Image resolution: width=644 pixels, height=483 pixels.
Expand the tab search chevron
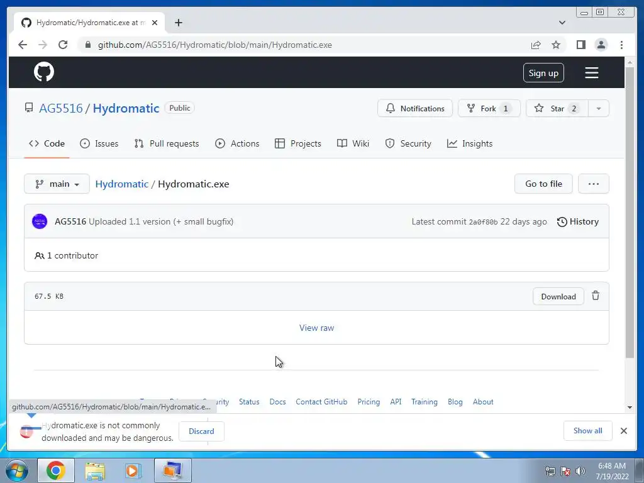(562, 23)
